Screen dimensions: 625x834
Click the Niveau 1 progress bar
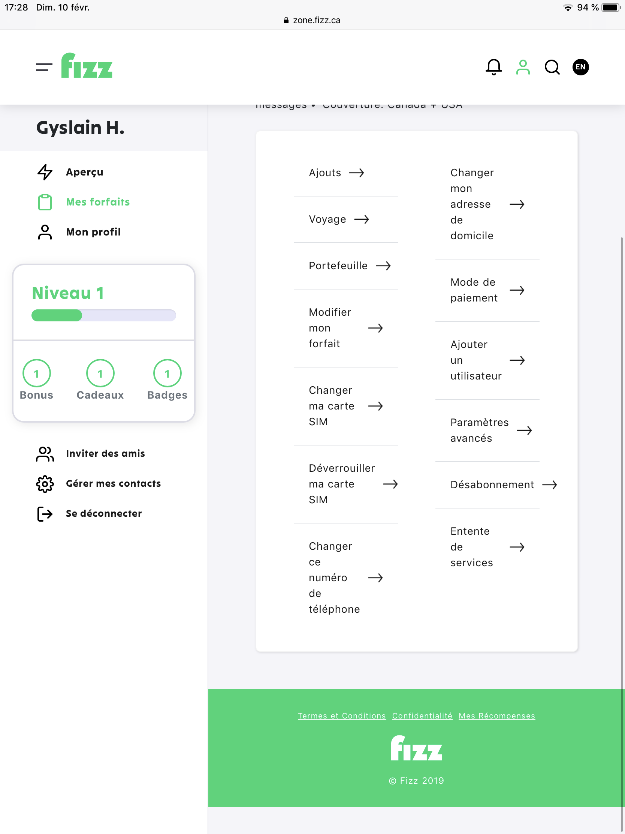(103, 316)
